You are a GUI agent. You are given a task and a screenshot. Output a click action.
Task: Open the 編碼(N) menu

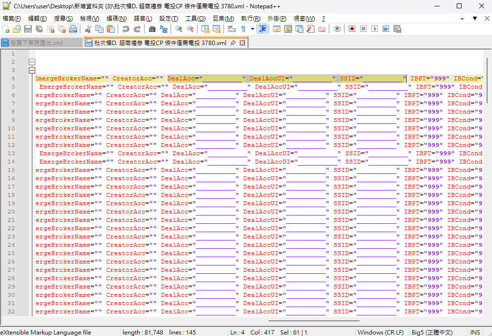point(117,19)
